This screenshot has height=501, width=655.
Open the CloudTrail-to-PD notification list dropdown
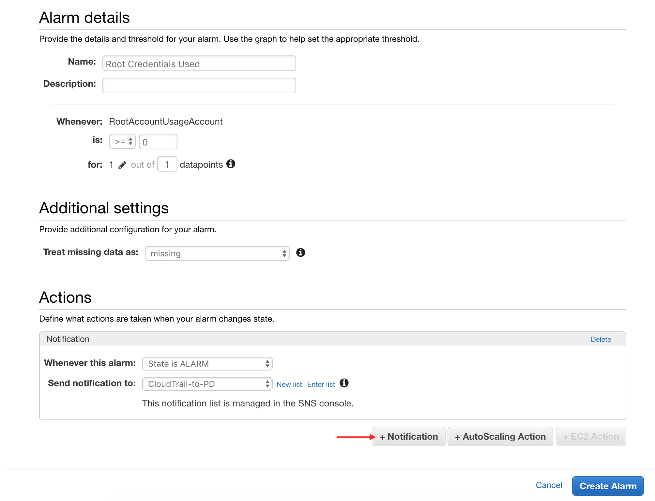pyautogui.click(x=207, y=384)
